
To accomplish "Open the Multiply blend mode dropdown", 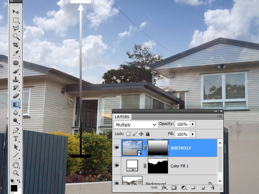I will click(x=136, y=125).
